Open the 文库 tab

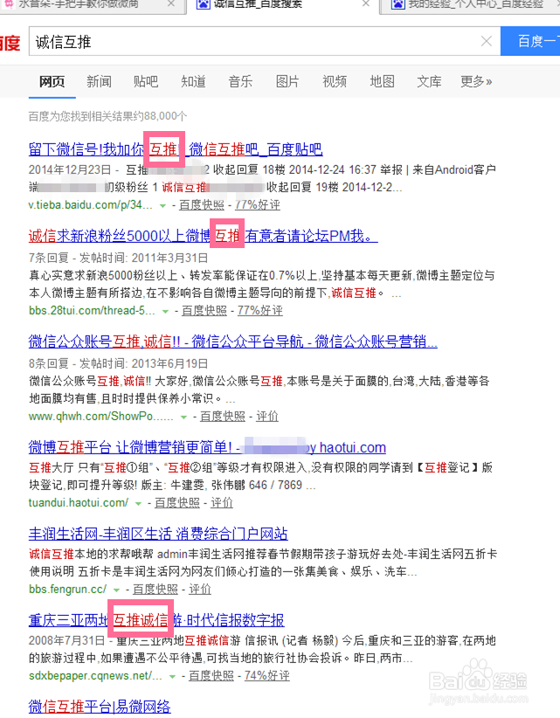(429, 81)
